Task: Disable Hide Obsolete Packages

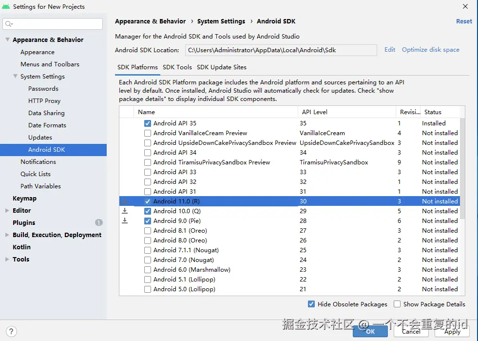Action: [x=311, y=304]
